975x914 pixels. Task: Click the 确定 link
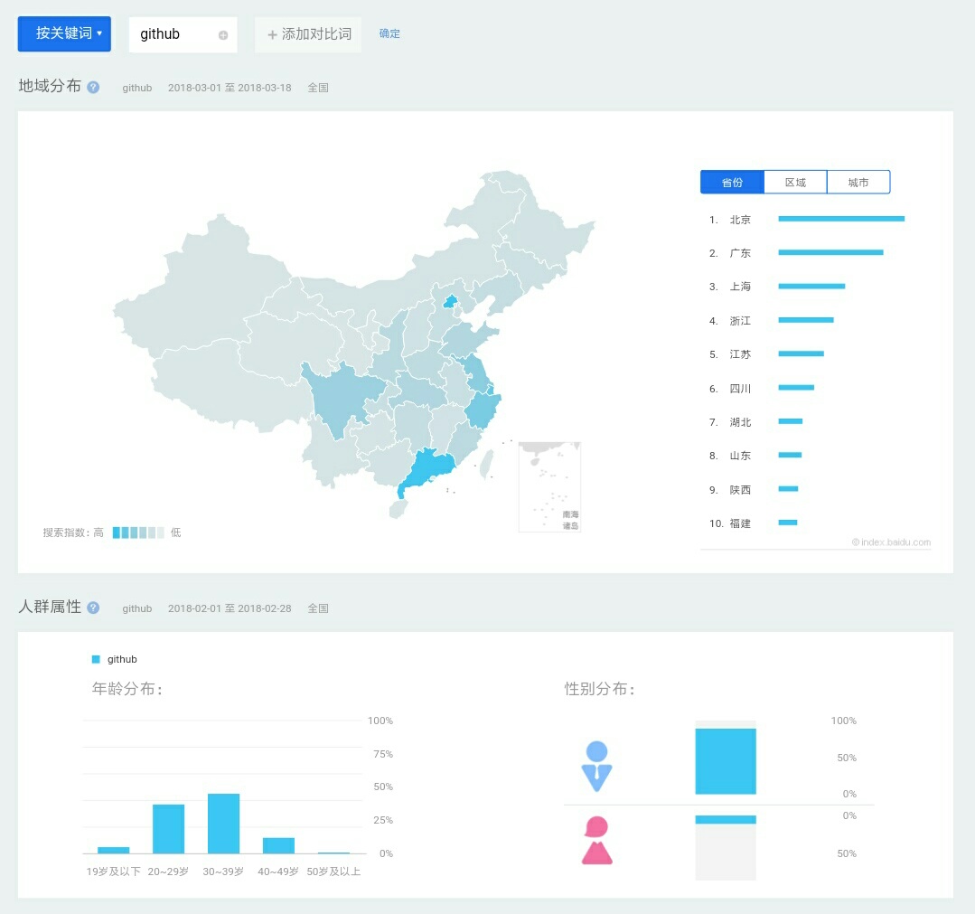[389, 33]
